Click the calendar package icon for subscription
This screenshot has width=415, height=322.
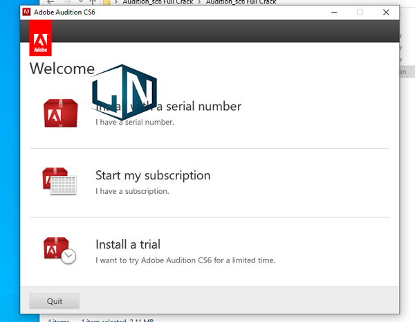click(x=59, y=181)
